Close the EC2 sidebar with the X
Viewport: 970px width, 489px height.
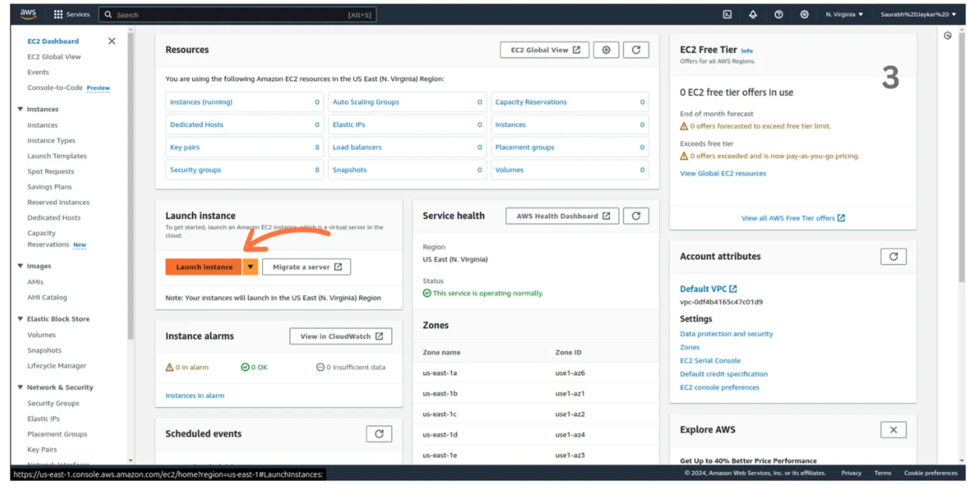click(x=112, y=41)
